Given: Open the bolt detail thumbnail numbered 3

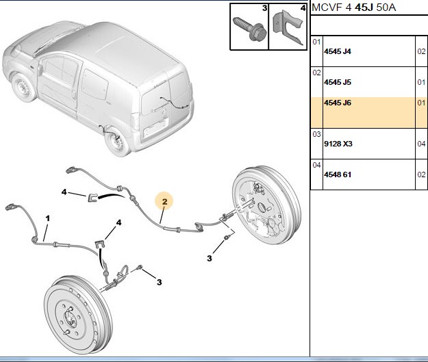Looking at the screenshot, I should click(249, 27).
